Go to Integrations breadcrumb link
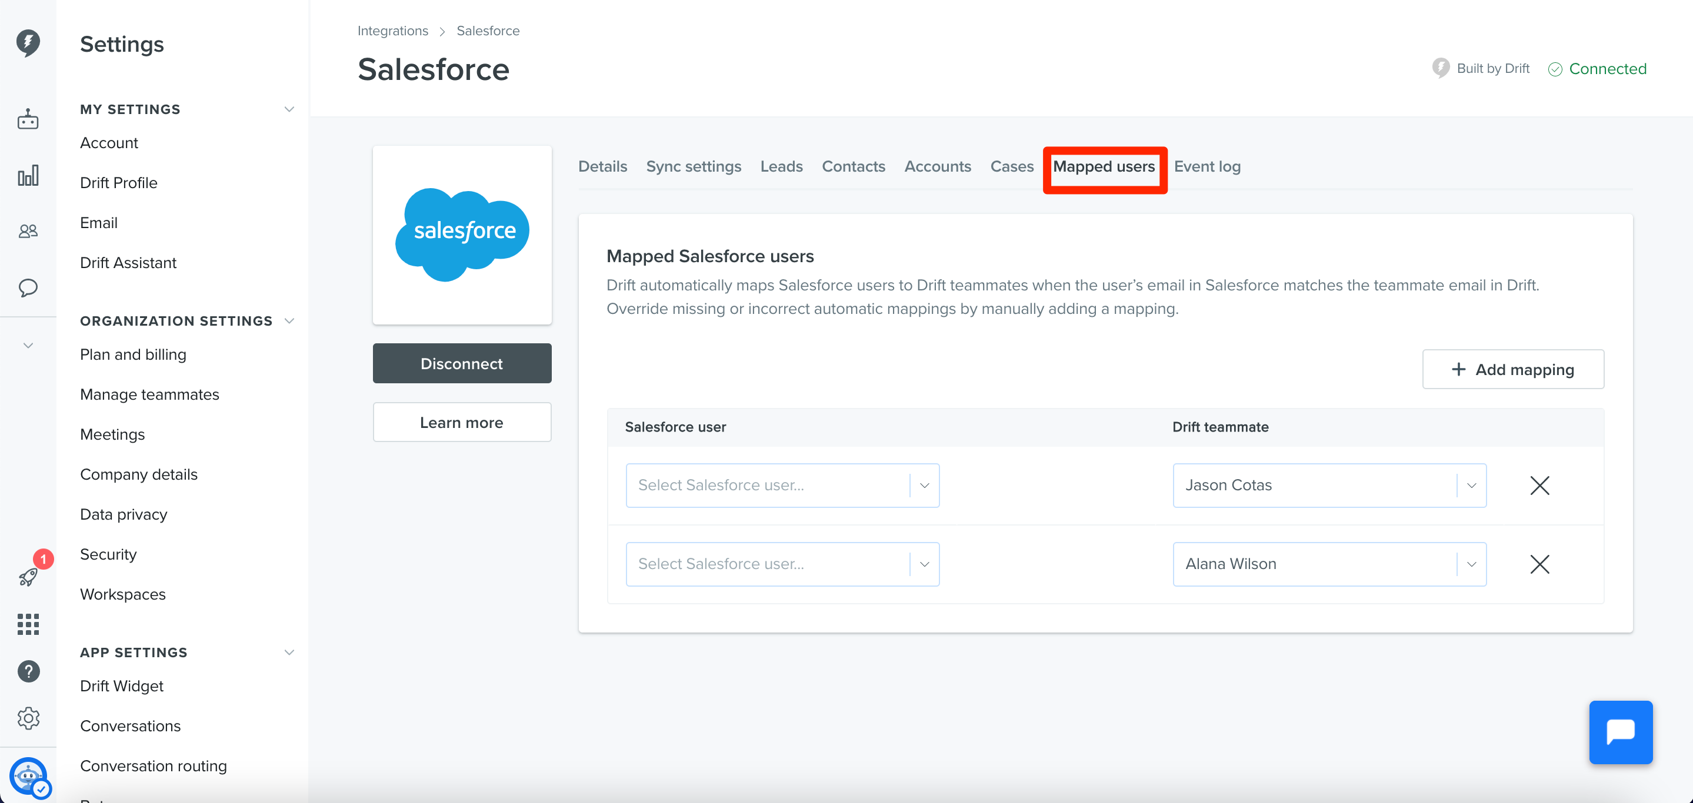 392,31
